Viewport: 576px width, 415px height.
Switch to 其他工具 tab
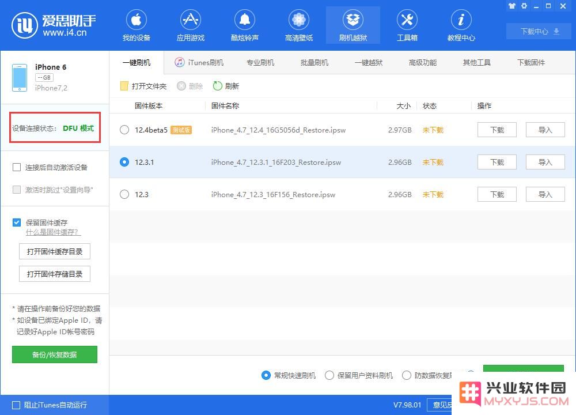(x=477, y=62)
